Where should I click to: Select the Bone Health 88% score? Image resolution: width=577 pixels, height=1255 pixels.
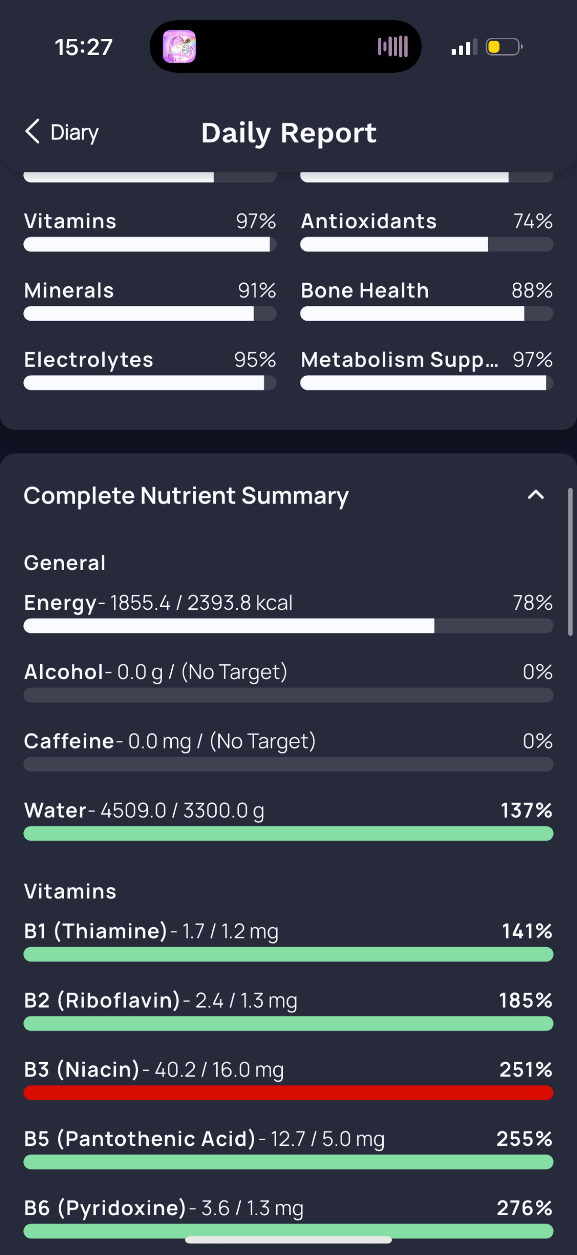[x=427, y=300]
